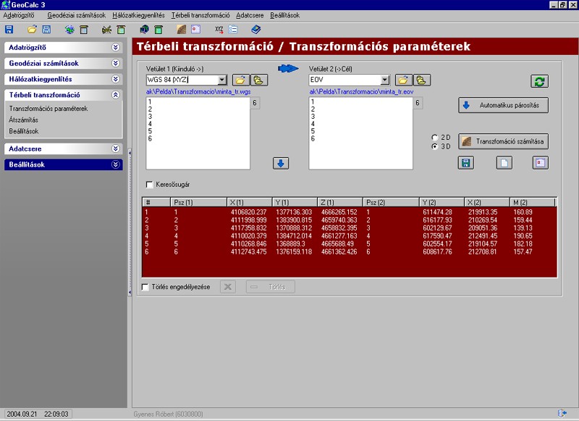Select table value 4661362.426
This screenshot has height=421, width=579.
[x=339, y=252]
